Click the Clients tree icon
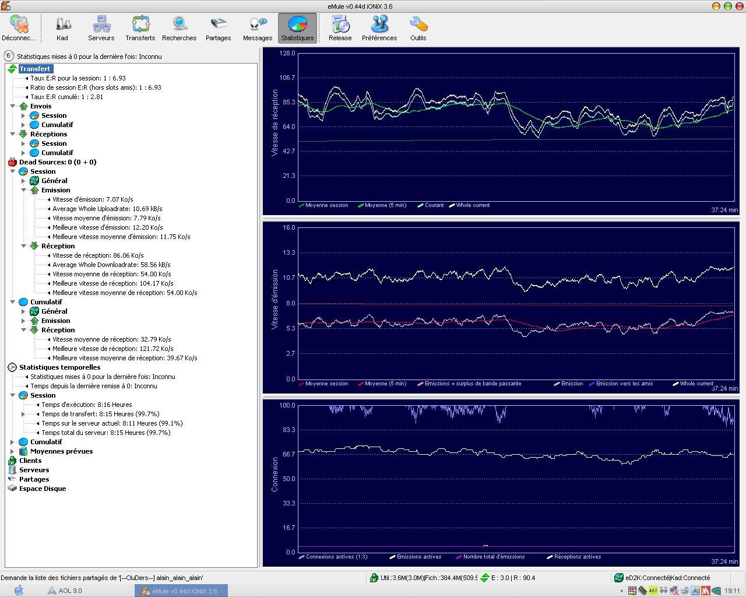This screenshot has width=746, height=597. [12, 461]
